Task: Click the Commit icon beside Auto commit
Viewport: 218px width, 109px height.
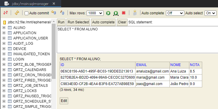Action: pos(54,13)
